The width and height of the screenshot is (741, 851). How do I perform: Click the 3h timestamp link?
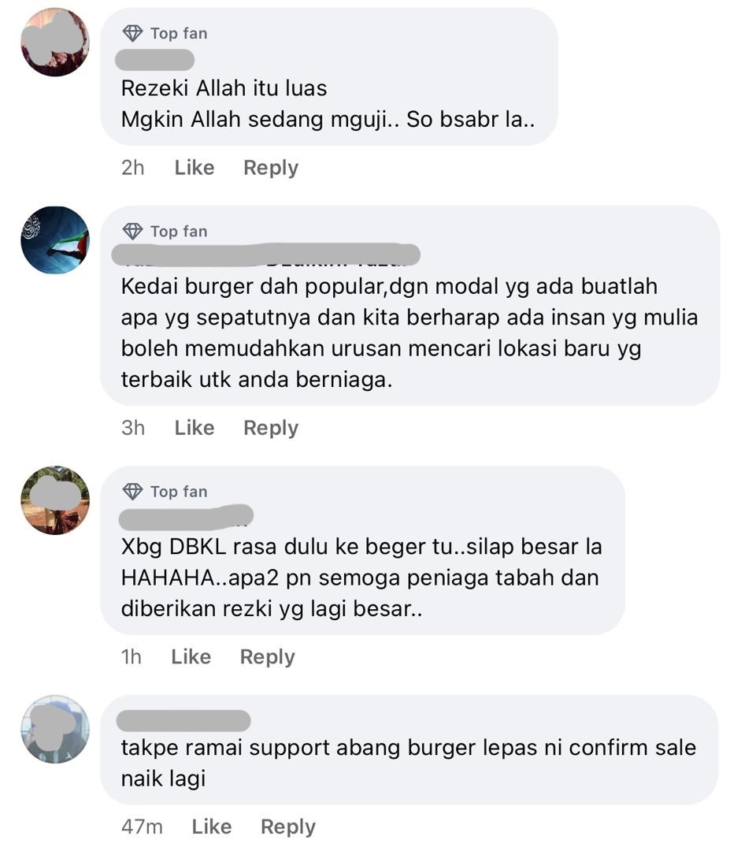click(x=133, y=428)
